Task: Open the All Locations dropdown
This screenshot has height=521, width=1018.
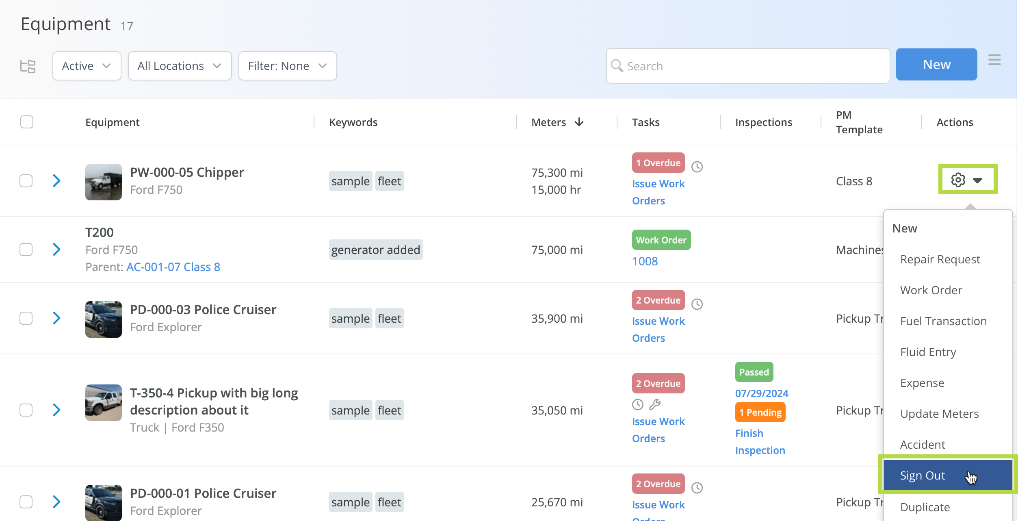Action: pos(180,66)
